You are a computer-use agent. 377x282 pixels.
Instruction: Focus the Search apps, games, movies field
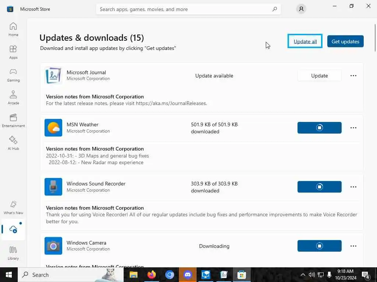[188, 9]
